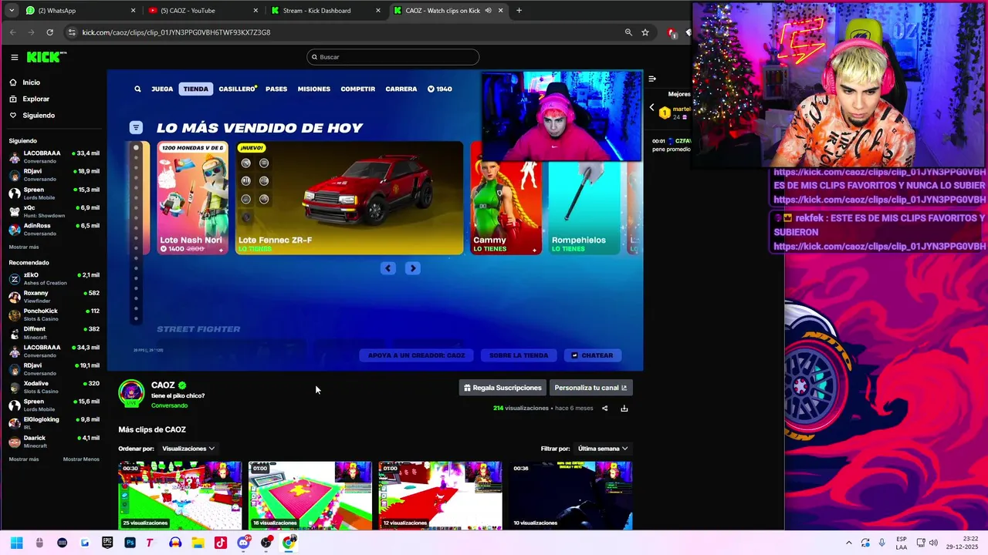Open Daarick Minecraft channel
Viewport: 988px width, 555px height.
[x=54, y=442]
